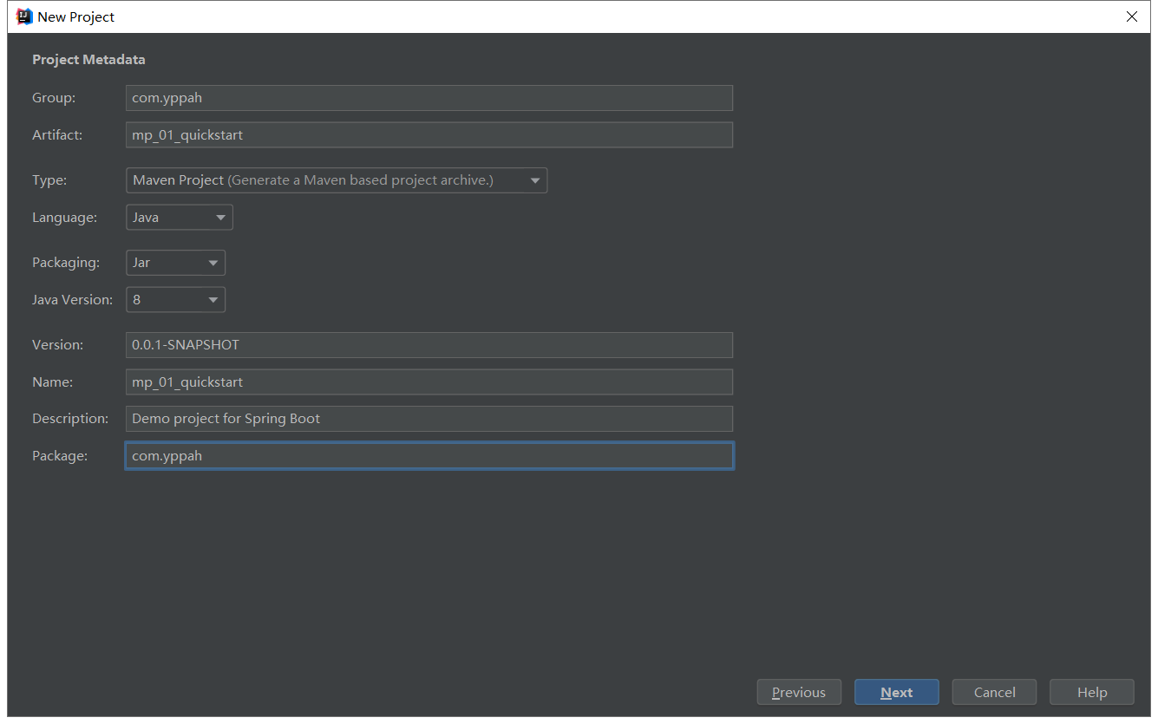Proceed by clicking Next
This screenshot has height=724, width=1158.
(896, 692)
